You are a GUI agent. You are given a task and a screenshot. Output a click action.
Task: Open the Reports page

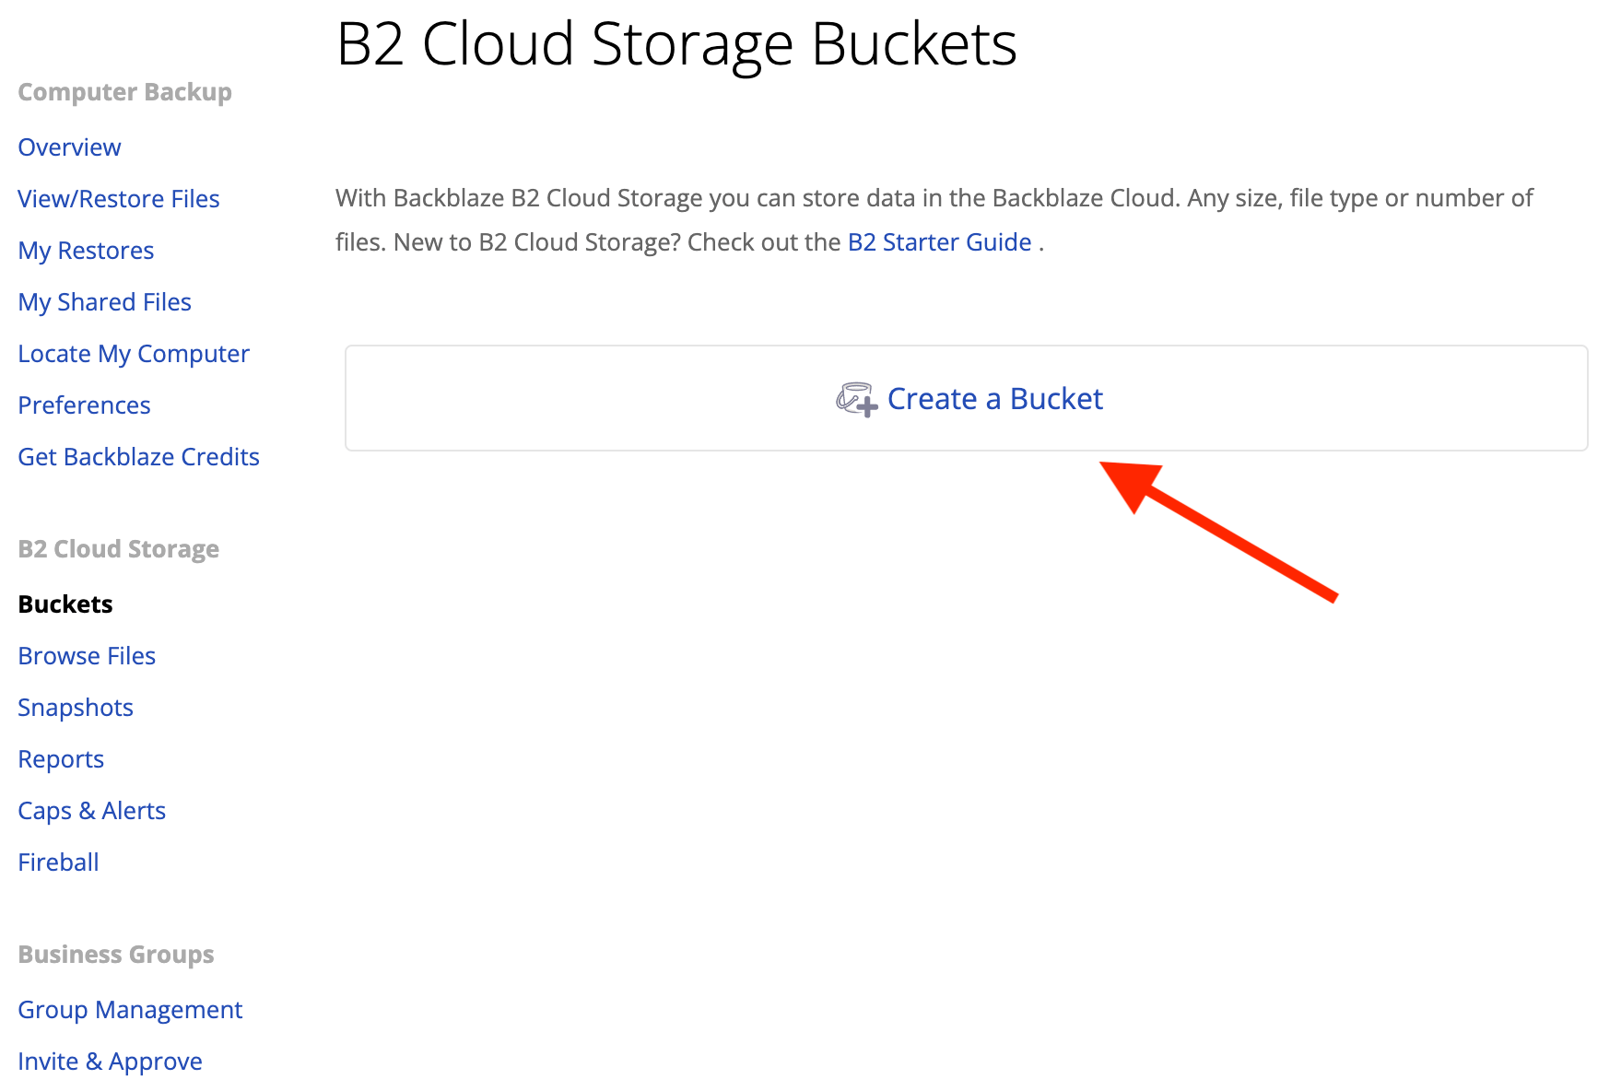coord(60,758)
